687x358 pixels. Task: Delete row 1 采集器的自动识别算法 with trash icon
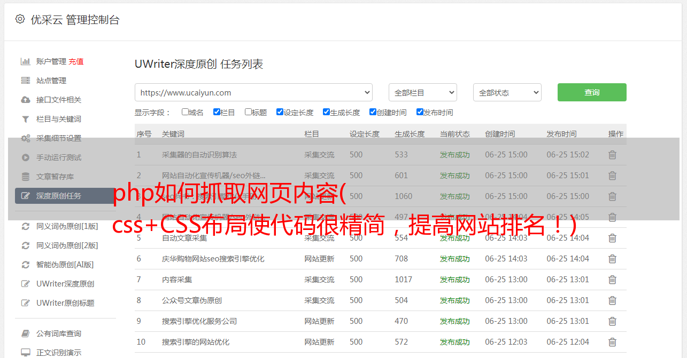(x=613, y=155)
